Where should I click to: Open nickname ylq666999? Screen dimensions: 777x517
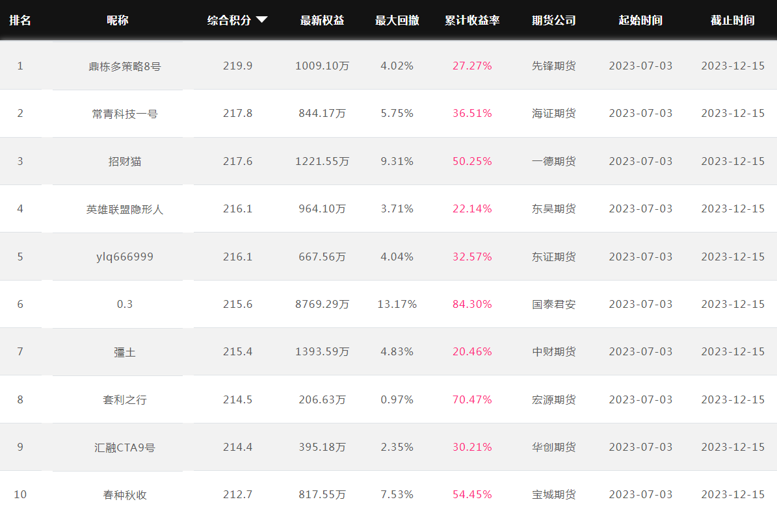click(x=124, y=257)
